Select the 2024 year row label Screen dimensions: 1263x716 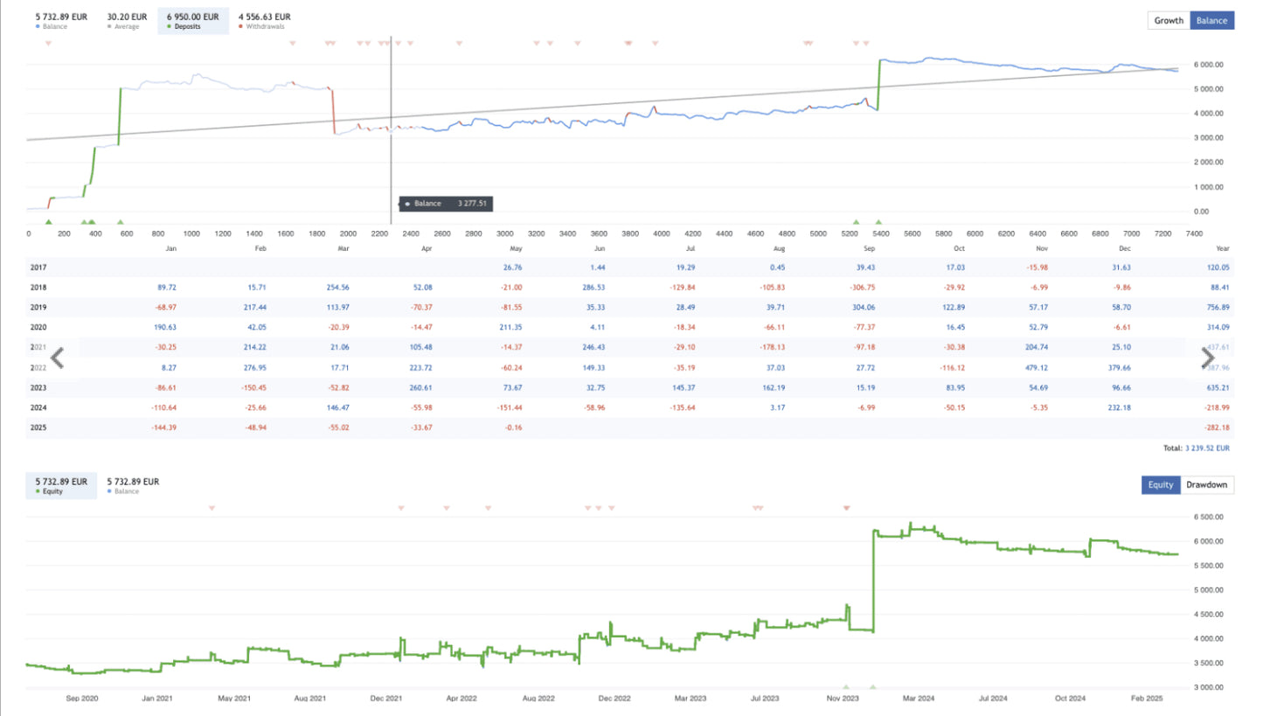click(x=39, y=407)
